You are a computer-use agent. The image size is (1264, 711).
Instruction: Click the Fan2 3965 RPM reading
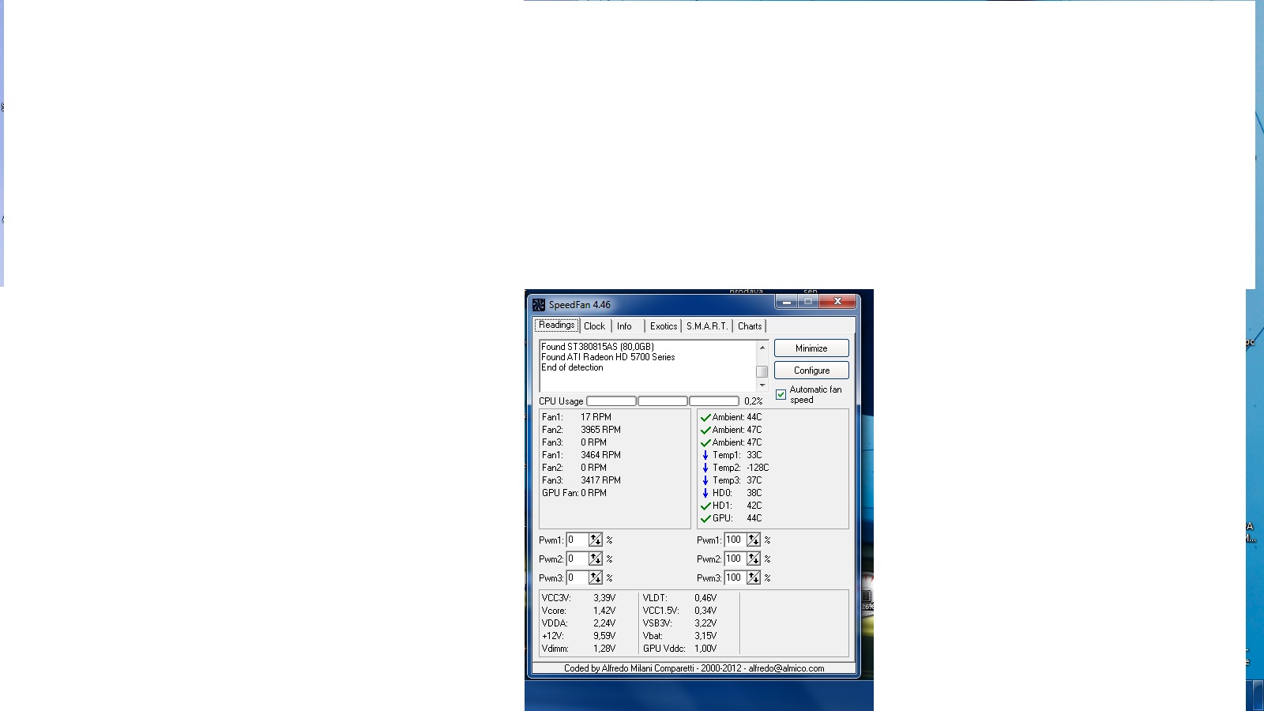(x=581, y=430)
